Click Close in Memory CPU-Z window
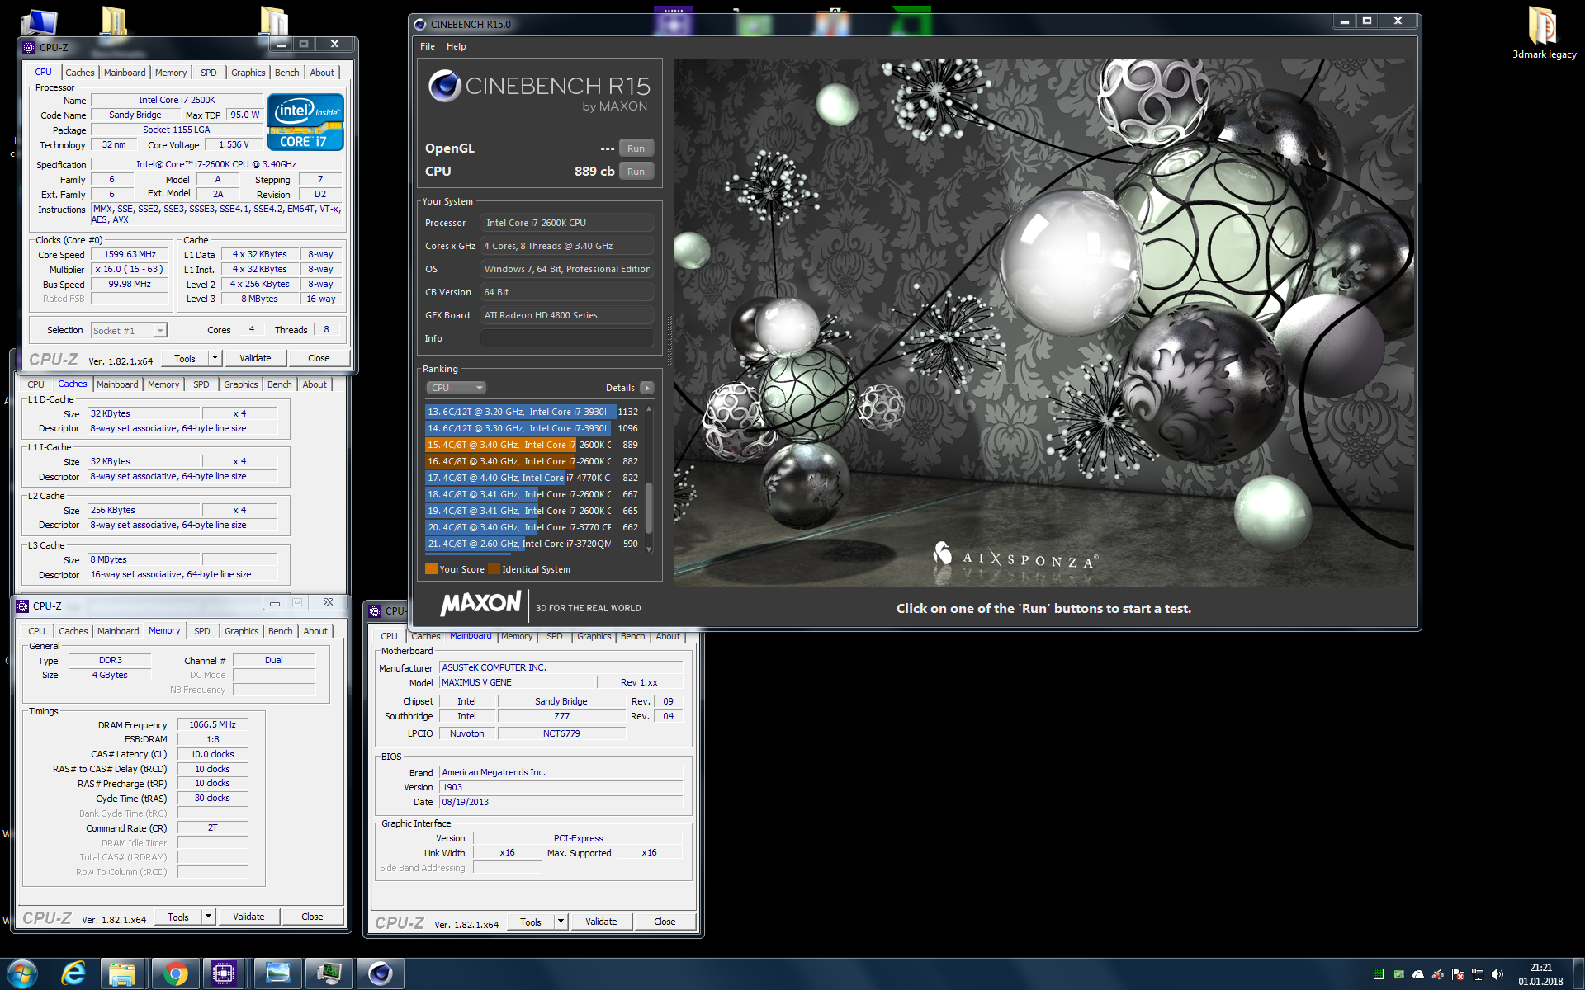The width and height of the screenshot is (1585, 990). pos(312,917)
